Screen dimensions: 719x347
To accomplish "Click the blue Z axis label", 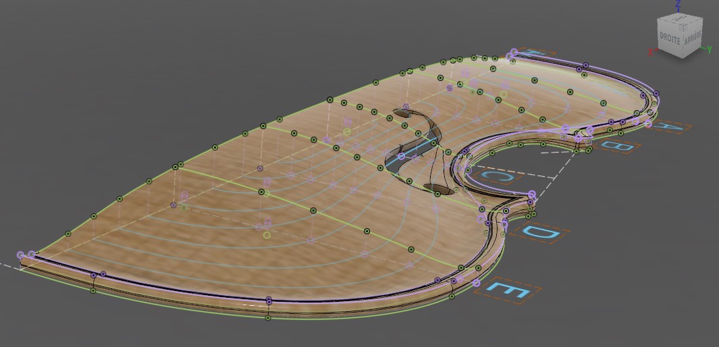I will point(678,3).
